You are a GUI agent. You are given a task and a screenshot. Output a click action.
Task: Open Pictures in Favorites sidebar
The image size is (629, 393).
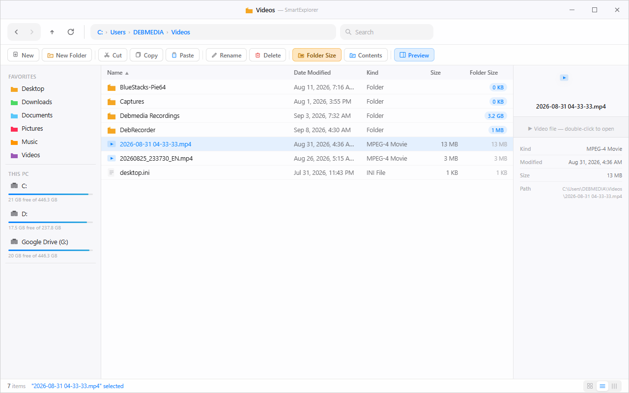pyautogui.click(x=51, y=129)
